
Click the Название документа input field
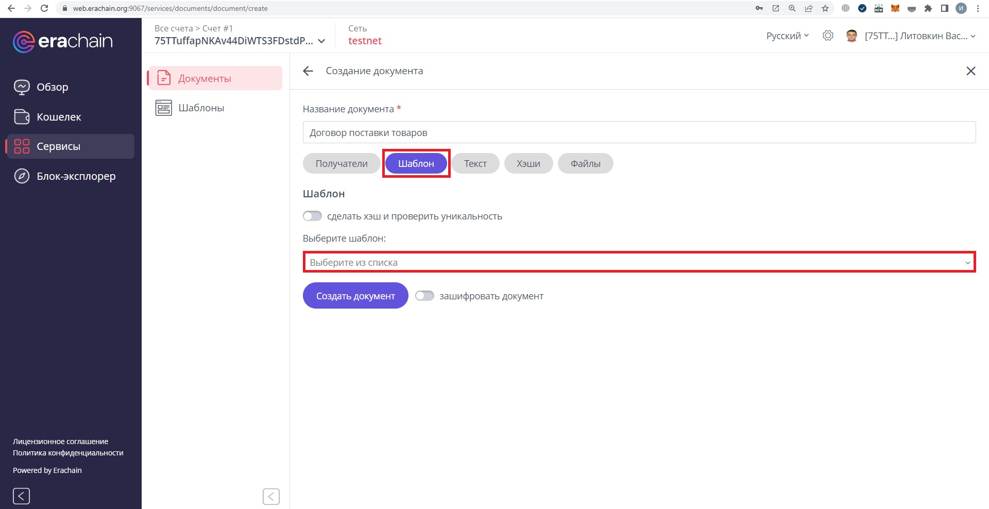(x=639, y=132)
